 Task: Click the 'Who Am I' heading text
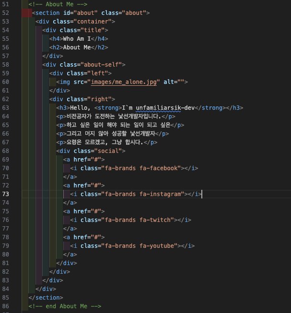click(x=77, y=39)
